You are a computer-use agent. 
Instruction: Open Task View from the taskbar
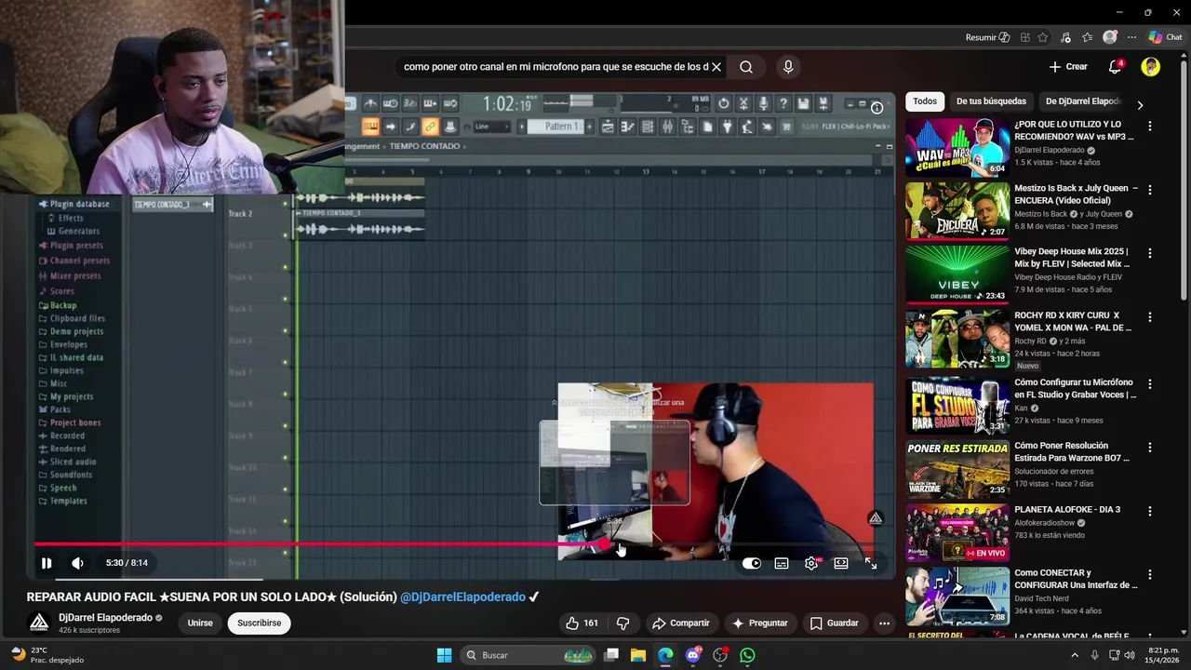611,655
